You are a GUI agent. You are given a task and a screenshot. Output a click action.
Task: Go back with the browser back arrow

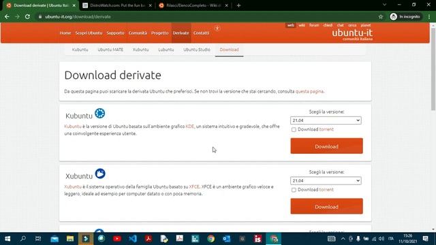tap(7, 16)
